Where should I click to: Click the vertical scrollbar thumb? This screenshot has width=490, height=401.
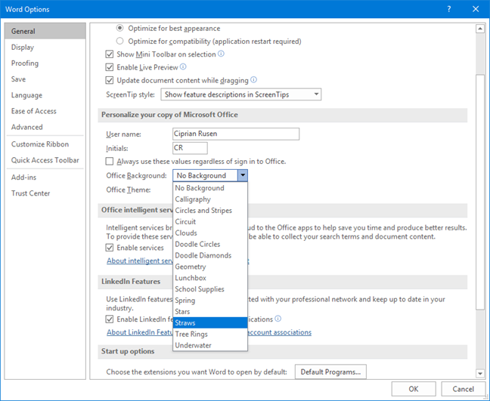[x=479, y=192]
